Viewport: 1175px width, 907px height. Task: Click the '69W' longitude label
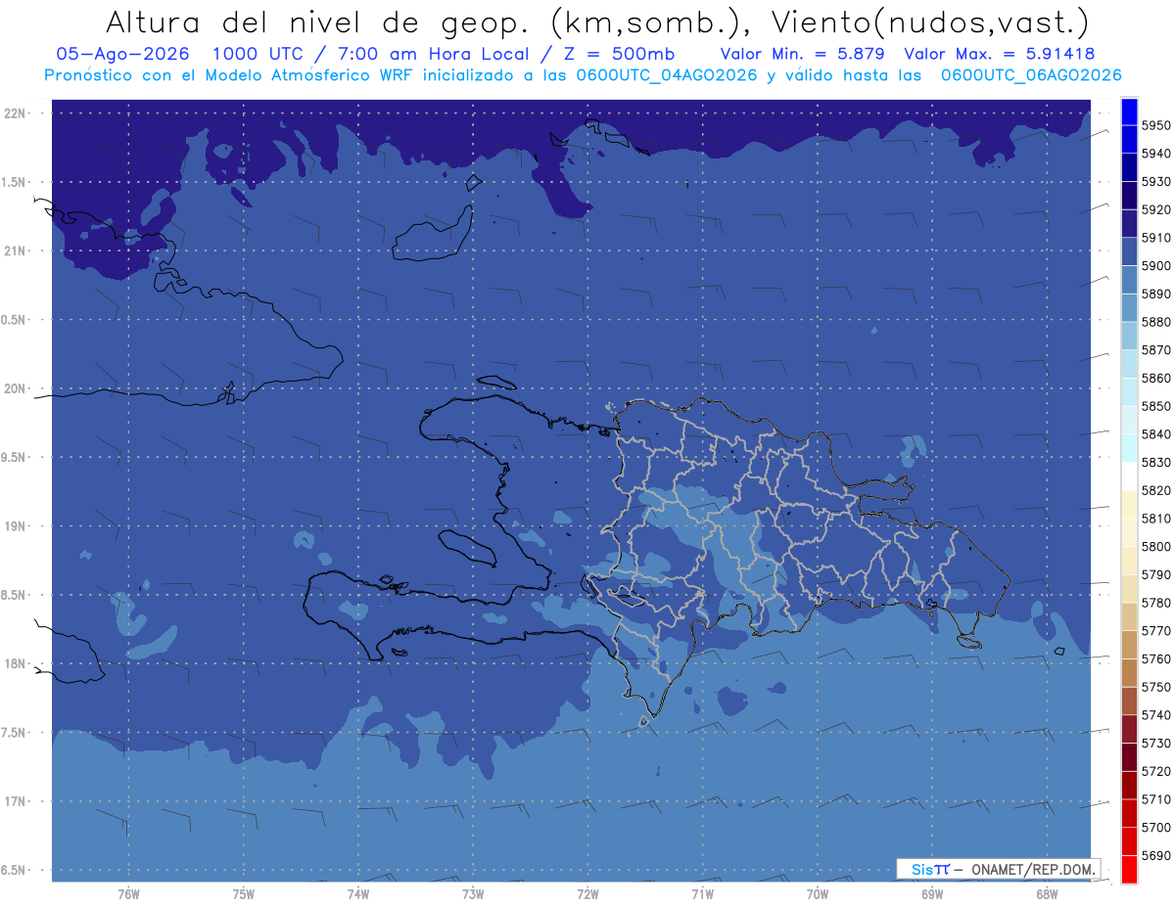coord(931,894)
